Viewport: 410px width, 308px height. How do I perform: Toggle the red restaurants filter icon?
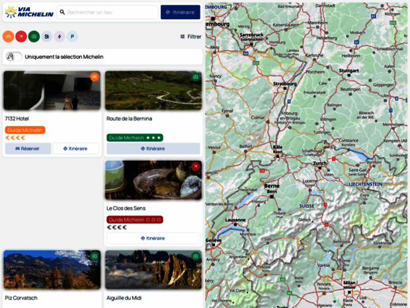click(21, 36)
